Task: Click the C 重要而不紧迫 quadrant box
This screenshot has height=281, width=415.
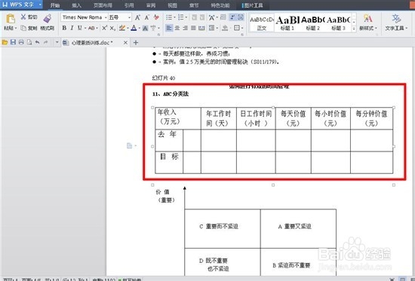Action: [x=223, y=228]
